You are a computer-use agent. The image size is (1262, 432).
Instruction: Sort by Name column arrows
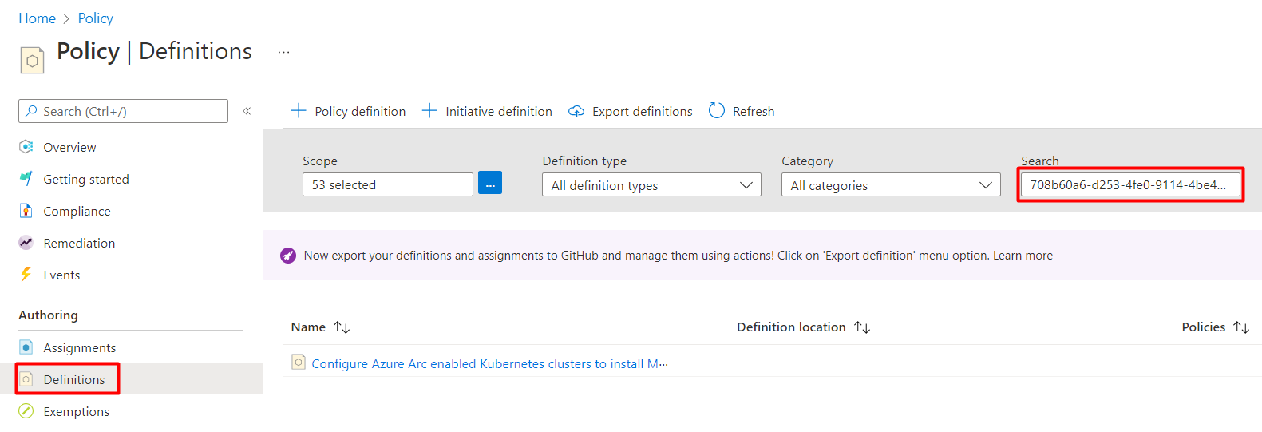click(342, 327)
